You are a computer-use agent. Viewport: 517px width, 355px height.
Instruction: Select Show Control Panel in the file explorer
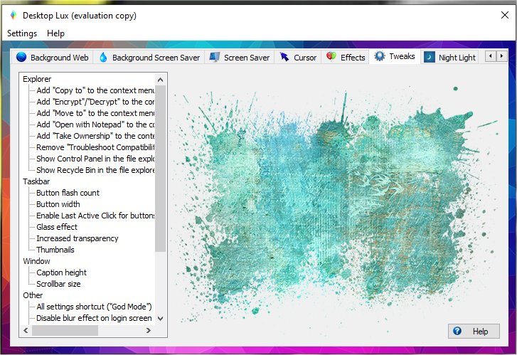95,159
